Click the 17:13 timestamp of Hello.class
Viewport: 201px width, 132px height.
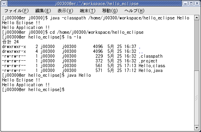click(x=130, y=66)
